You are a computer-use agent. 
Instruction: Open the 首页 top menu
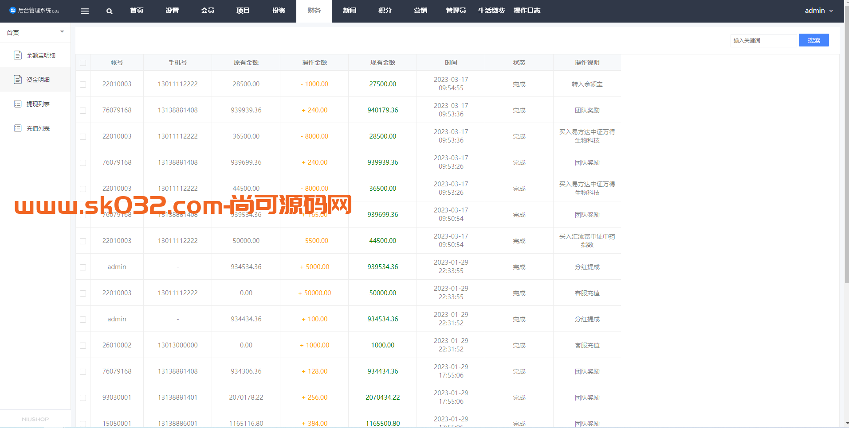coord(137,11)
